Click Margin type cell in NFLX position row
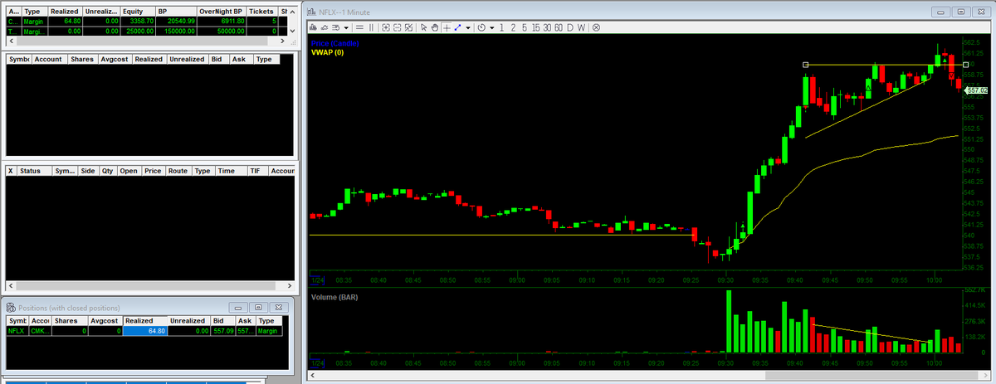This screenshot has height=384, width=996. click(x=268, y=331)
